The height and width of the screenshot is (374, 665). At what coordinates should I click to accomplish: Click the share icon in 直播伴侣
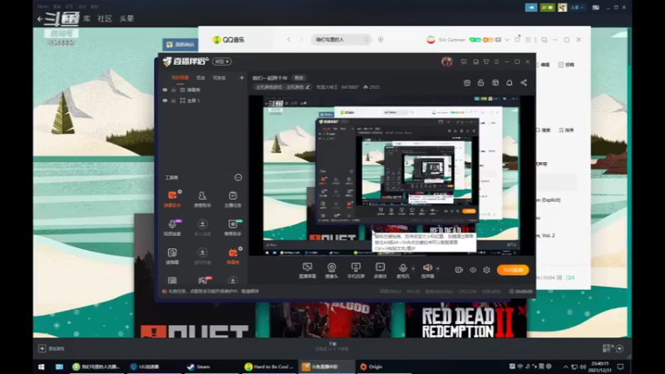[524, 82]
